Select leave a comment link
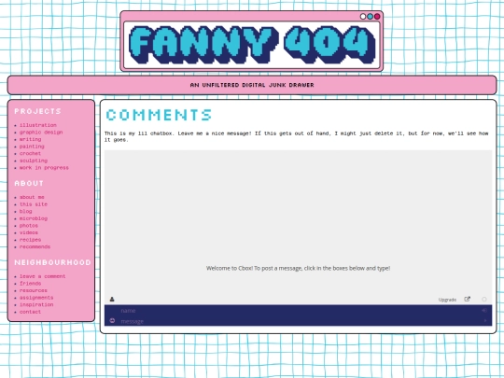The height and width of the screenshot is (378, 504). point(42,276)
